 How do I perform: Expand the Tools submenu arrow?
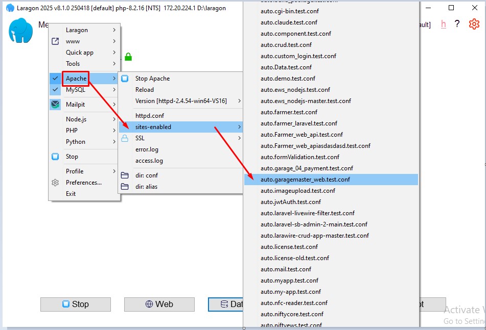(x=114, y=63)
